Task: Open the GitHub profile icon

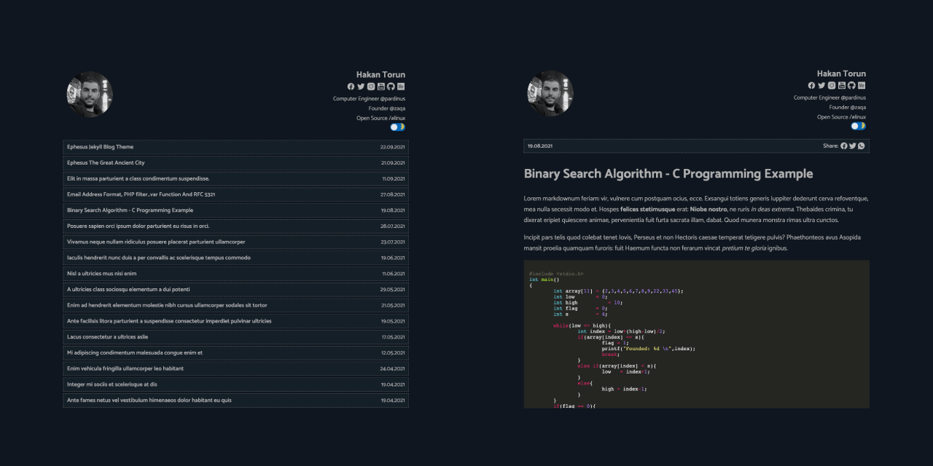Action: point(391,86)
